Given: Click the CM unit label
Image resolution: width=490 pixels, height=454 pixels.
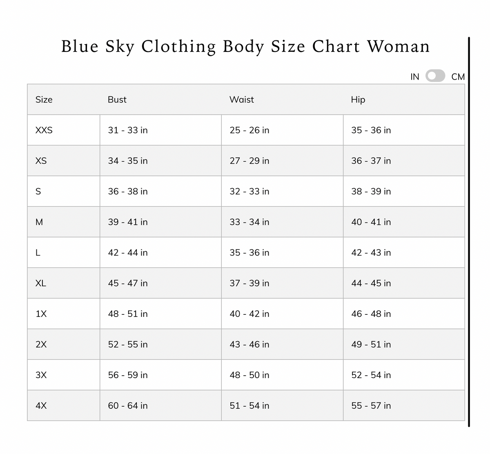Looking at the screenshot, I should click(x=458, y=77).
